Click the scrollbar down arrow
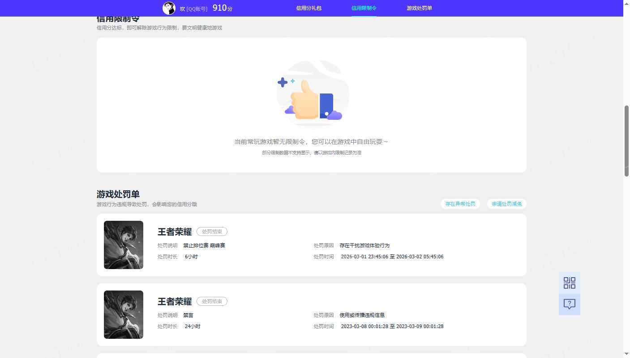 [626, 354]
